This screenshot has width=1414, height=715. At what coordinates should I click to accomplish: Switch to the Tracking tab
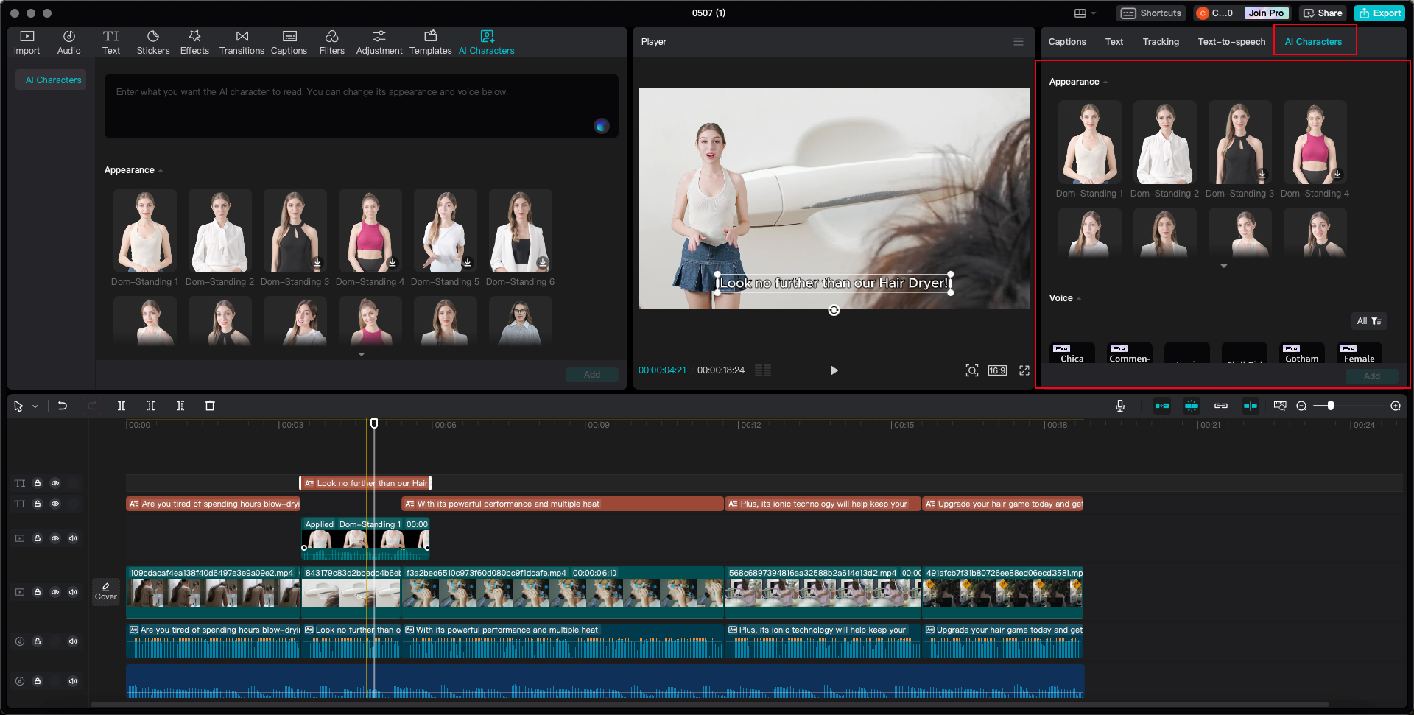tap(1160, 42)
